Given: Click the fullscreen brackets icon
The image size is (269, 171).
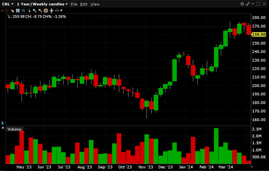Looking at the screenshot, I should click(x=258, y=4).
